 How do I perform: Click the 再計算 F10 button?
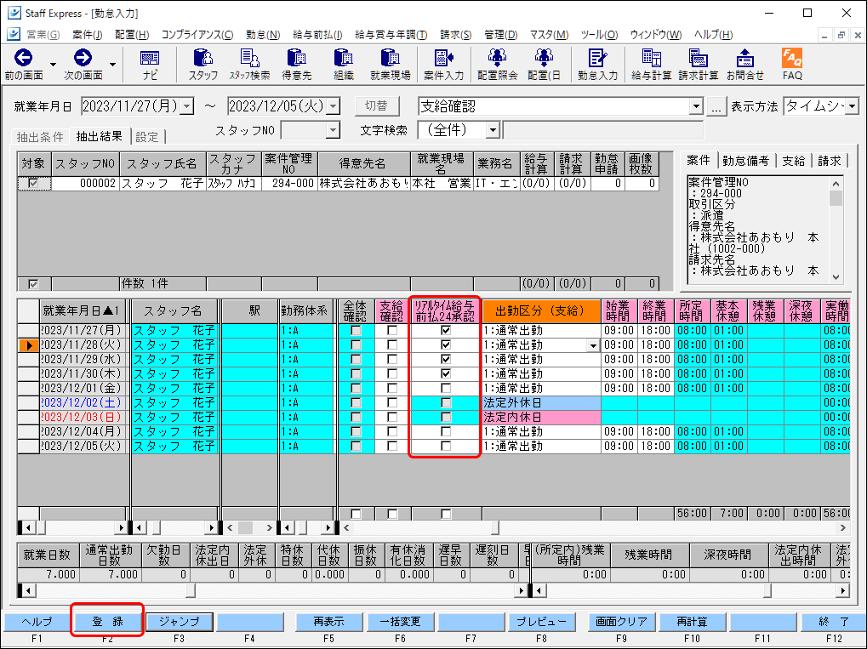(692, 622)
